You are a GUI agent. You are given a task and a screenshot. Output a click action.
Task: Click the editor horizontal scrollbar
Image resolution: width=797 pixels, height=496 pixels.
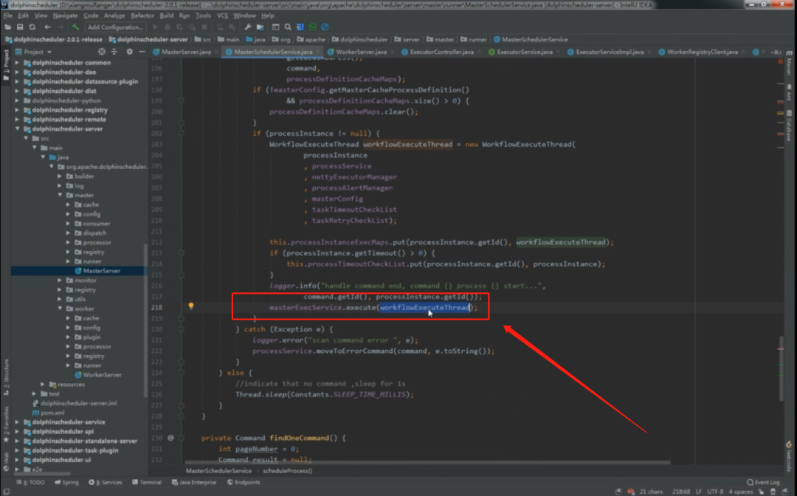pyautogui.click(x=427, y=463)
